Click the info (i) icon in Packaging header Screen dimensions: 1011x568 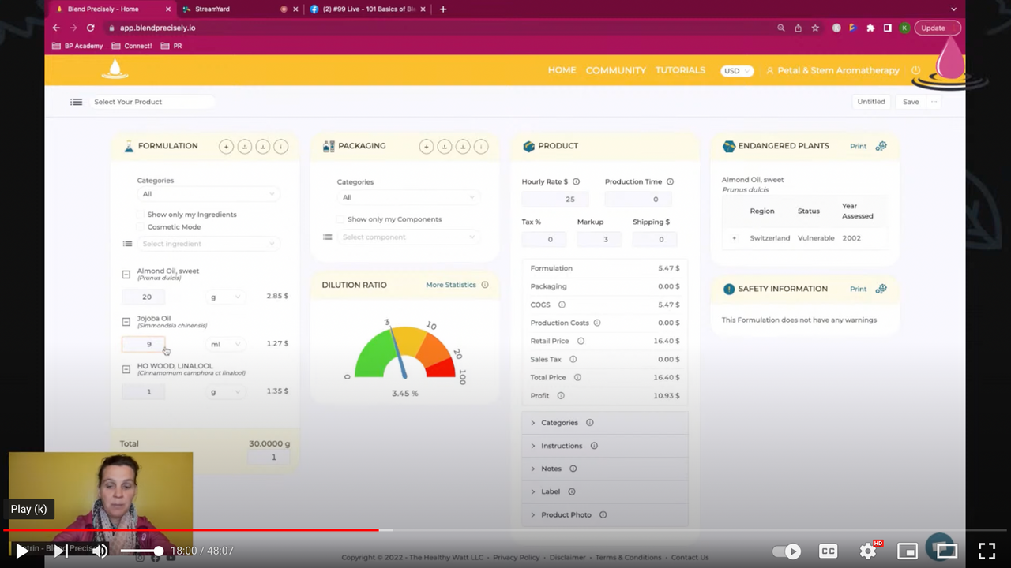(x=481, y=146)
